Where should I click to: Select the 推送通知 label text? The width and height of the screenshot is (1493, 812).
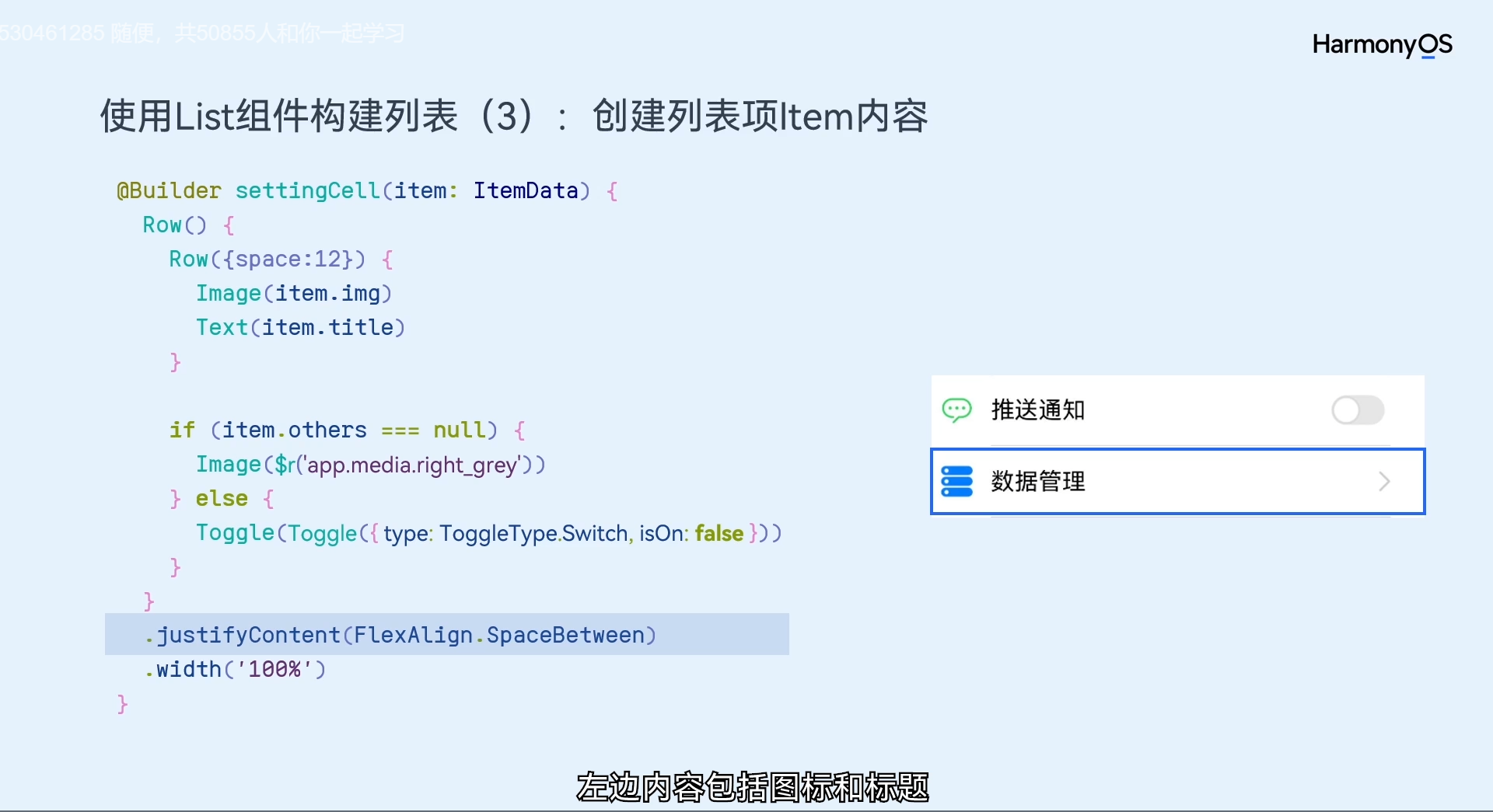(x=1037, y=409)
